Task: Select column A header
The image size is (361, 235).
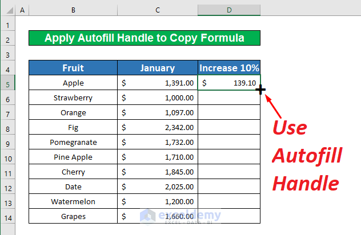Action: point(22,10)
